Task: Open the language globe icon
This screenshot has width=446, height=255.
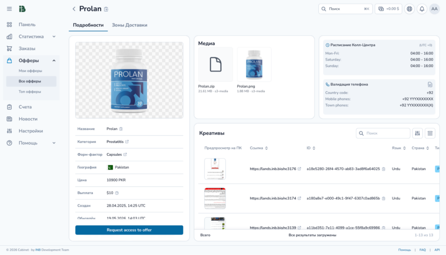Action: tap(409, 9)
